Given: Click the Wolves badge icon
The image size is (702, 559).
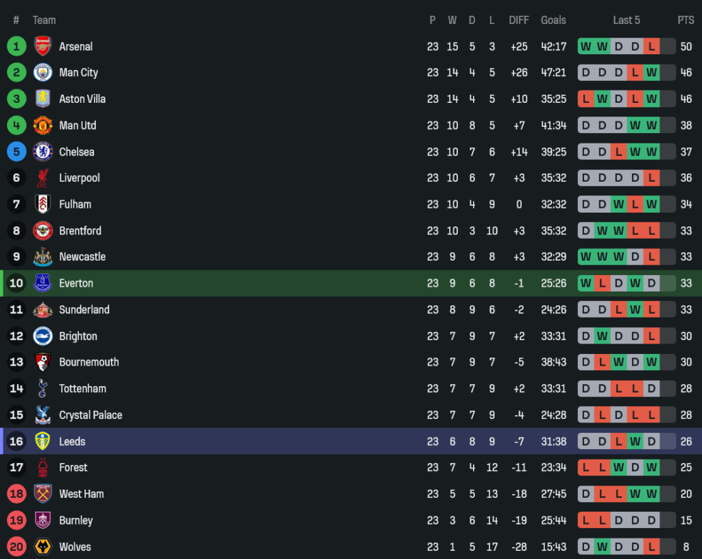Looking at the screenshot, I should [43, 547].
